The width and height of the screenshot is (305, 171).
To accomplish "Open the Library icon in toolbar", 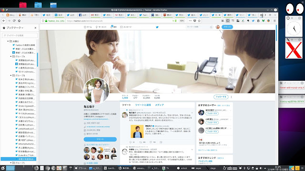I will pos(223,21).
